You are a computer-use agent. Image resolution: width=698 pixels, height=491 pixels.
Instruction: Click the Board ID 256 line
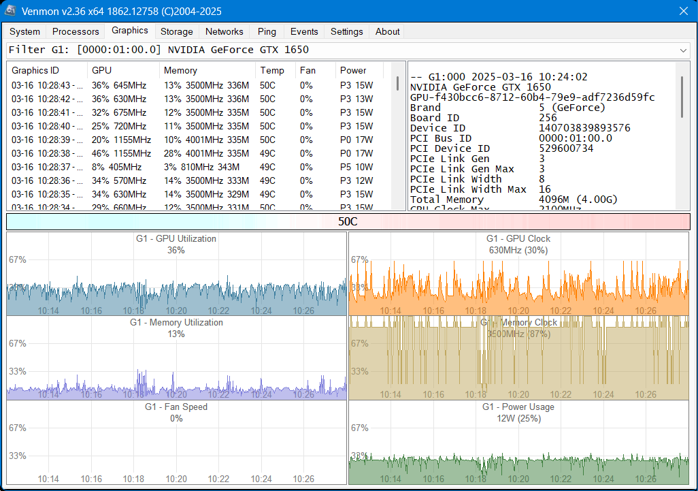[x=484, y=118]
